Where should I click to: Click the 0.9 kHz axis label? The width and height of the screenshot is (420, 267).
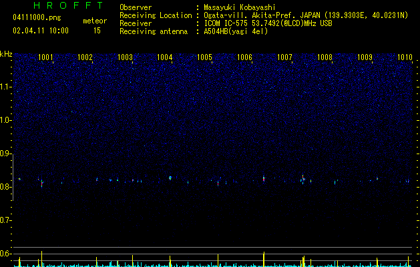(6, 154)
